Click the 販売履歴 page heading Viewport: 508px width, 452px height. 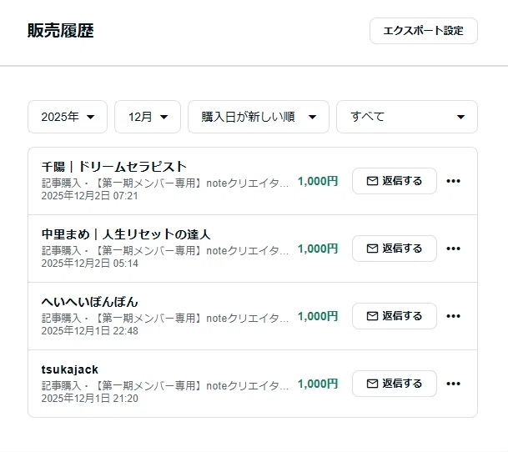point(61,31)
